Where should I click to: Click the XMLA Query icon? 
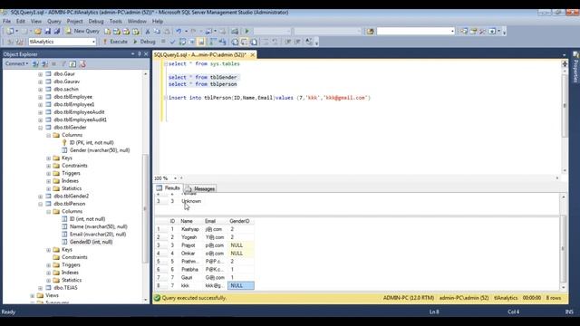pyautogui.click(x=136, y=32)
